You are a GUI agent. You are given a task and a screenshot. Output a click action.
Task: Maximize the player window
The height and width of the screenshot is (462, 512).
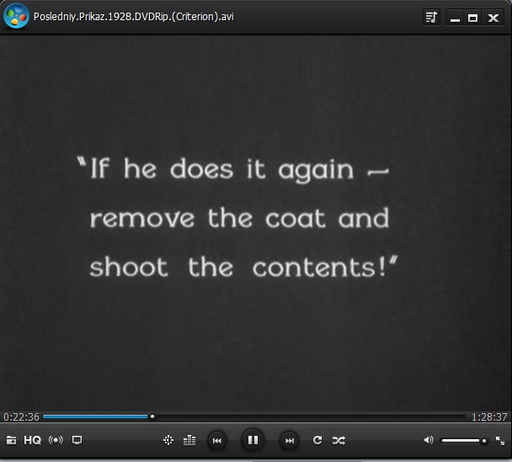[x=472, y=18]
